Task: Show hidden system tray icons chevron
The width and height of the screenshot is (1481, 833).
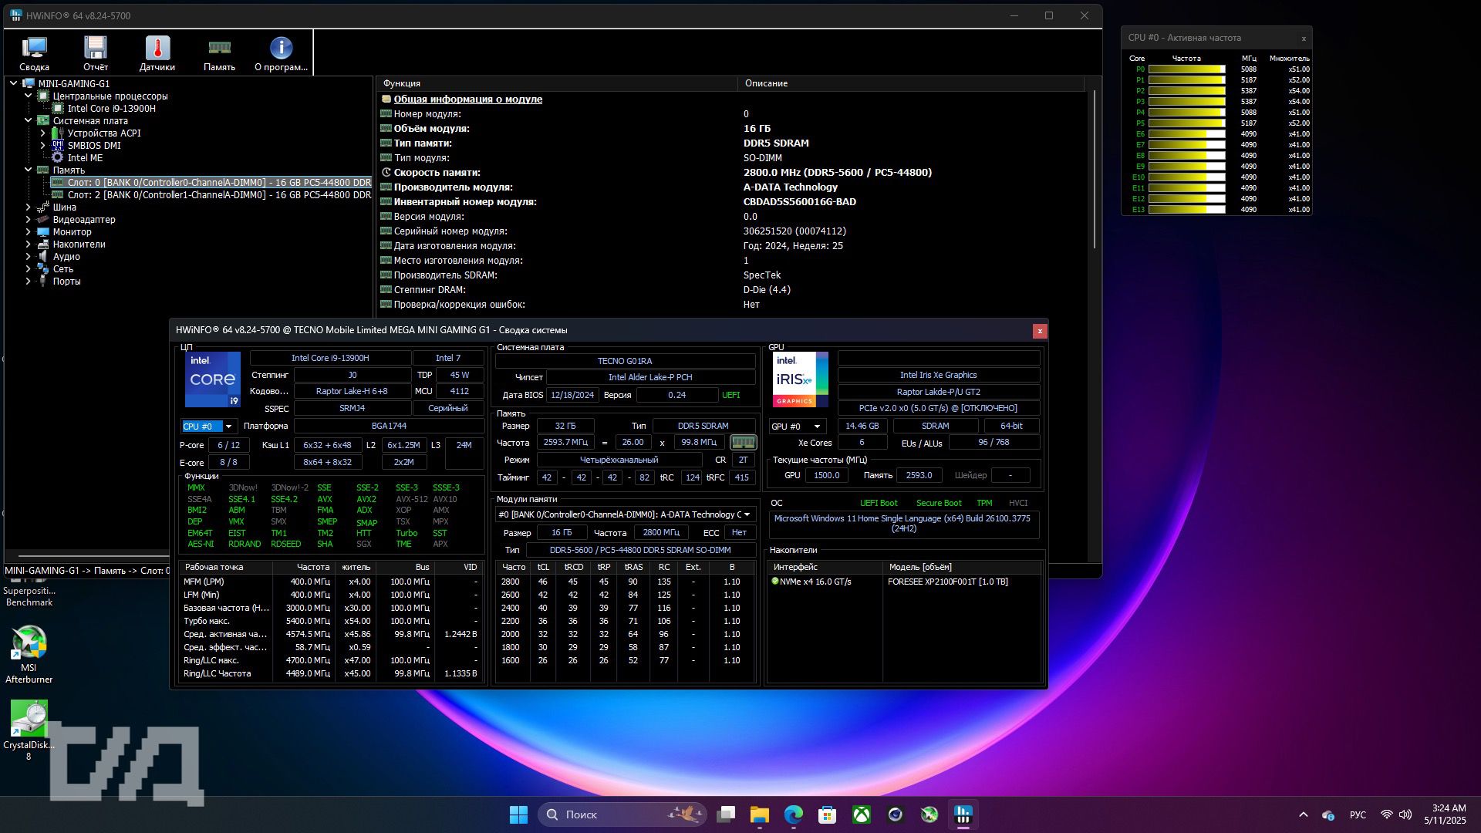Action: pyautogui.click(x=1304, y=814)
